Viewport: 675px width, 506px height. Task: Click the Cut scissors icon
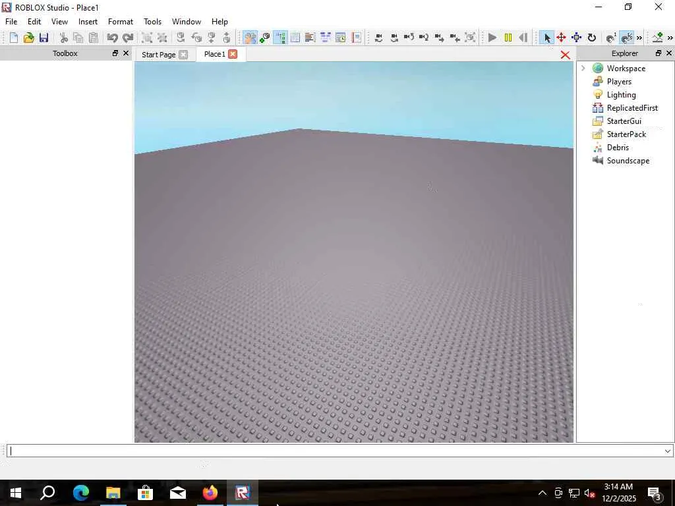tap(64, 38)
